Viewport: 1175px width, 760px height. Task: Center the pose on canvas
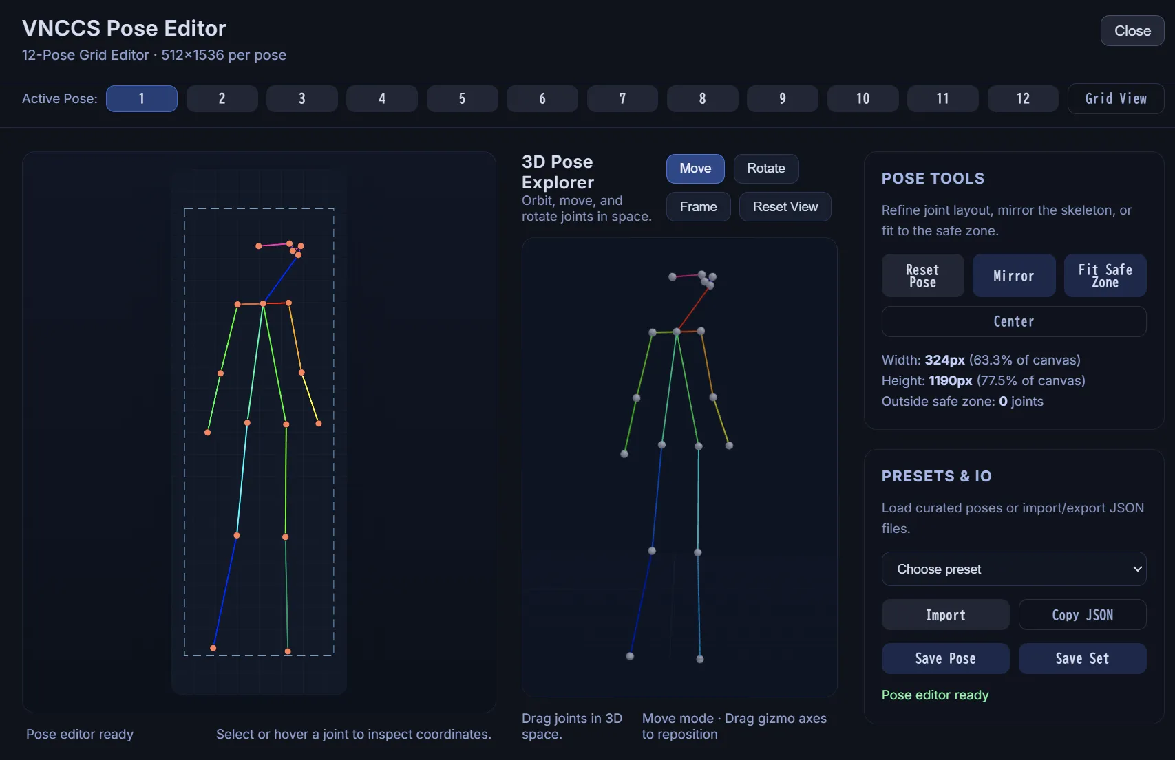coord(1013,321)
